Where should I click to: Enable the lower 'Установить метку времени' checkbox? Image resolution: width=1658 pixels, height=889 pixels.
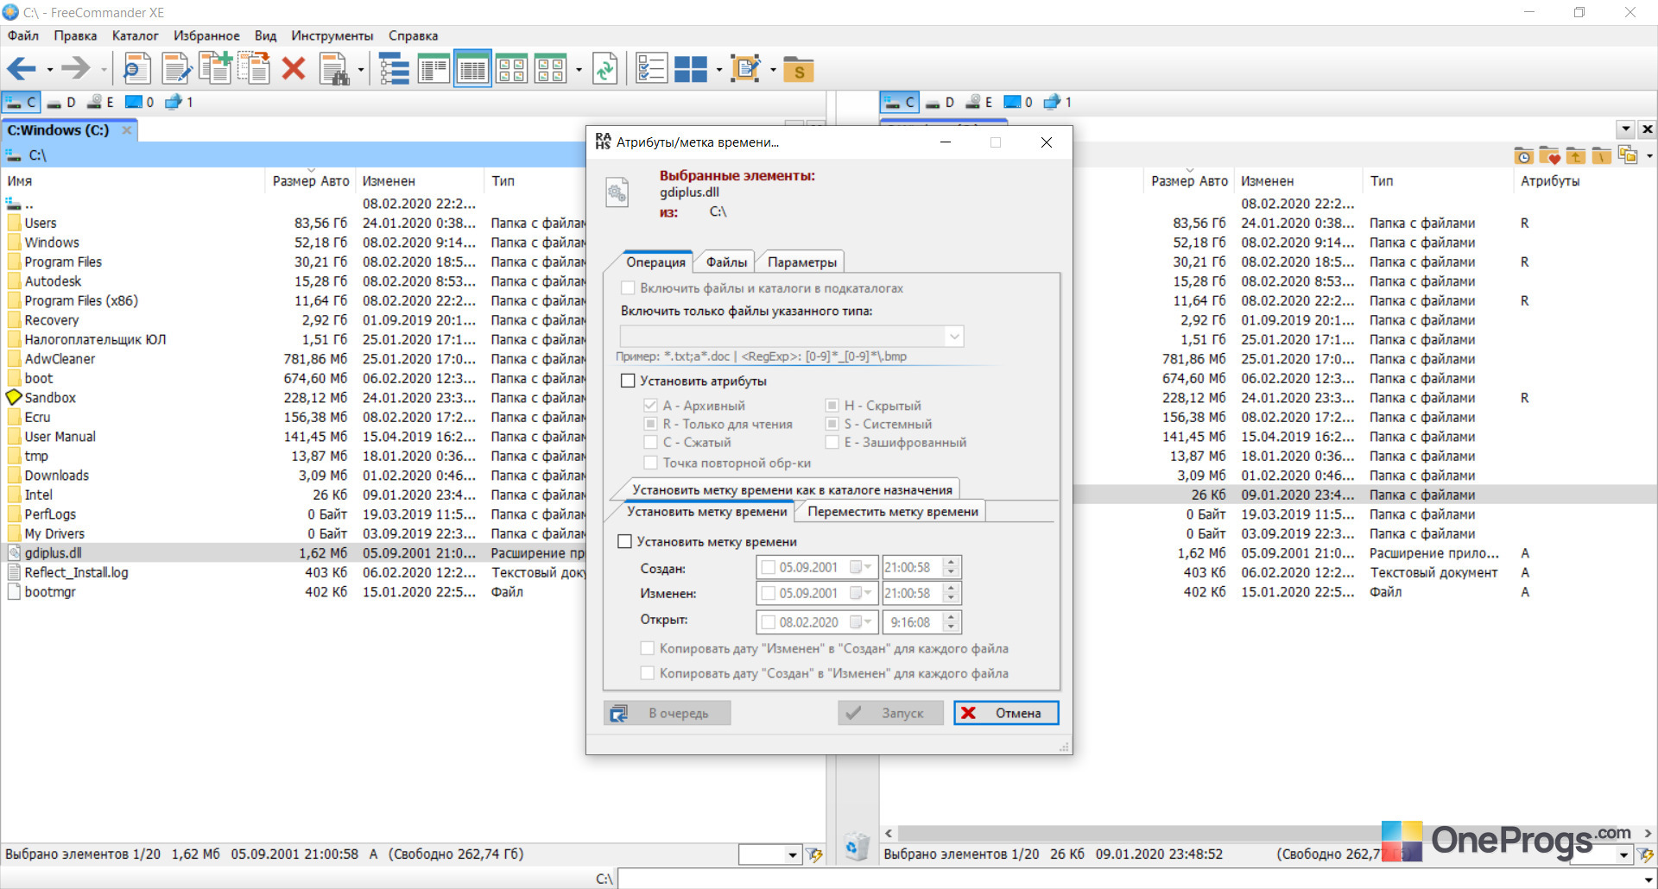[625, 541]
